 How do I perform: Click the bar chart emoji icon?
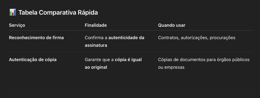(x=13, y=12)
